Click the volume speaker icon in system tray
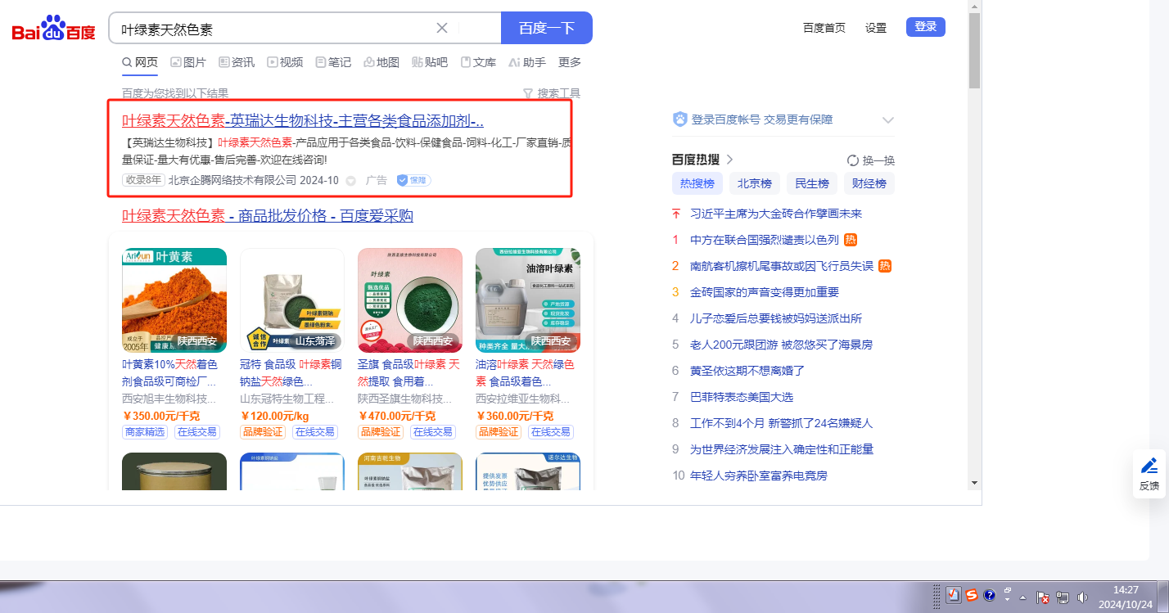The height and width of the screenshot is (613, 1169). (1082, 597)
